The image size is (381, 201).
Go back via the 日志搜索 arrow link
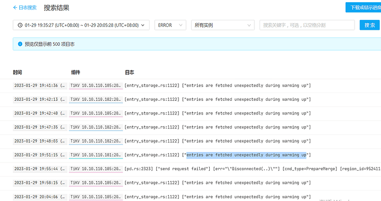[x=25, y=8]
